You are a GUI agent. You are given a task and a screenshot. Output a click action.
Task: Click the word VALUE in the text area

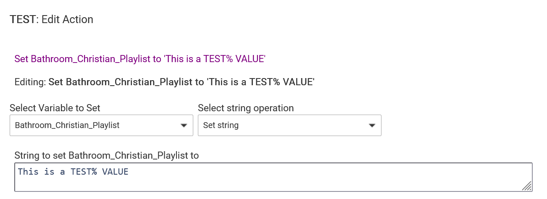[x=115, y=172]
